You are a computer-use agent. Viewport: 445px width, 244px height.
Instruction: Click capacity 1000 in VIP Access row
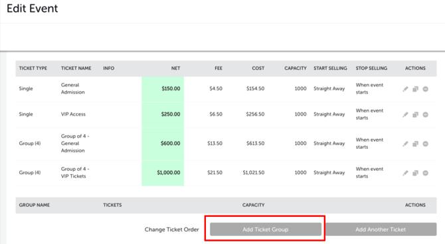(300, 114)
